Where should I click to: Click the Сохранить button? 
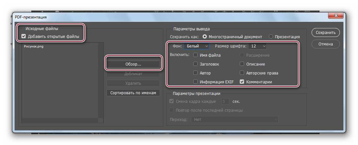coord(326,32)
